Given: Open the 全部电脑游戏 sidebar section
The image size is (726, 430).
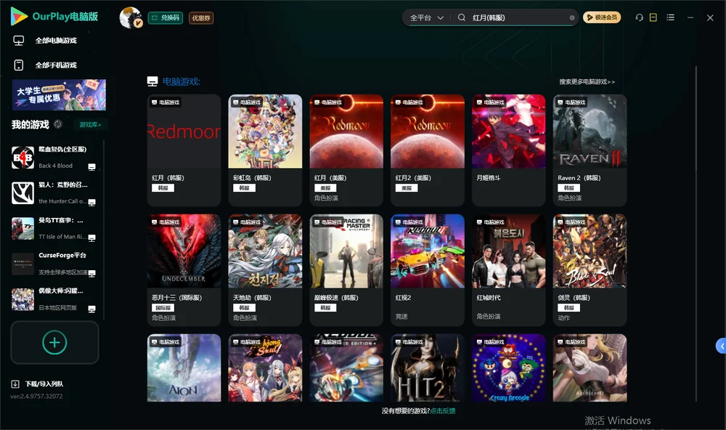Looking at the screenshot, I should (45, 41).
